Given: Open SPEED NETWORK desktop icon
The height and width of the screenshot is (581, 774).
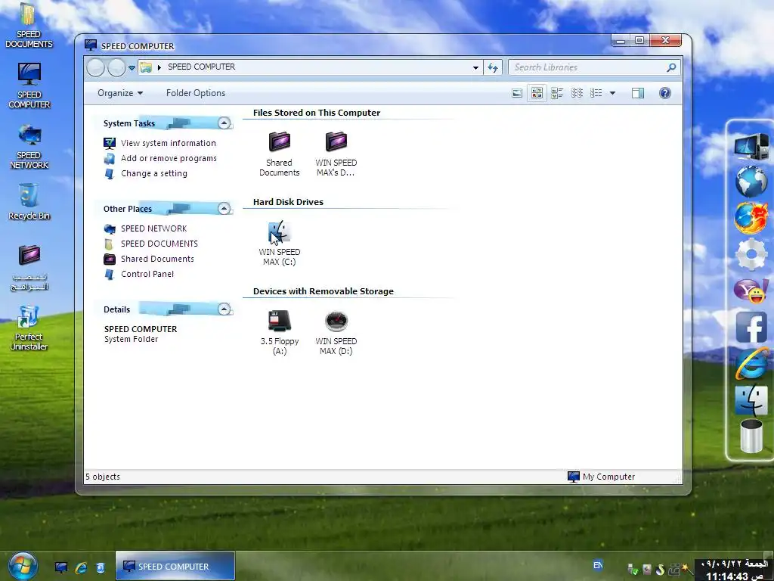Looking at the screenshot, I should pyautogui.click(x=29, y=147).
